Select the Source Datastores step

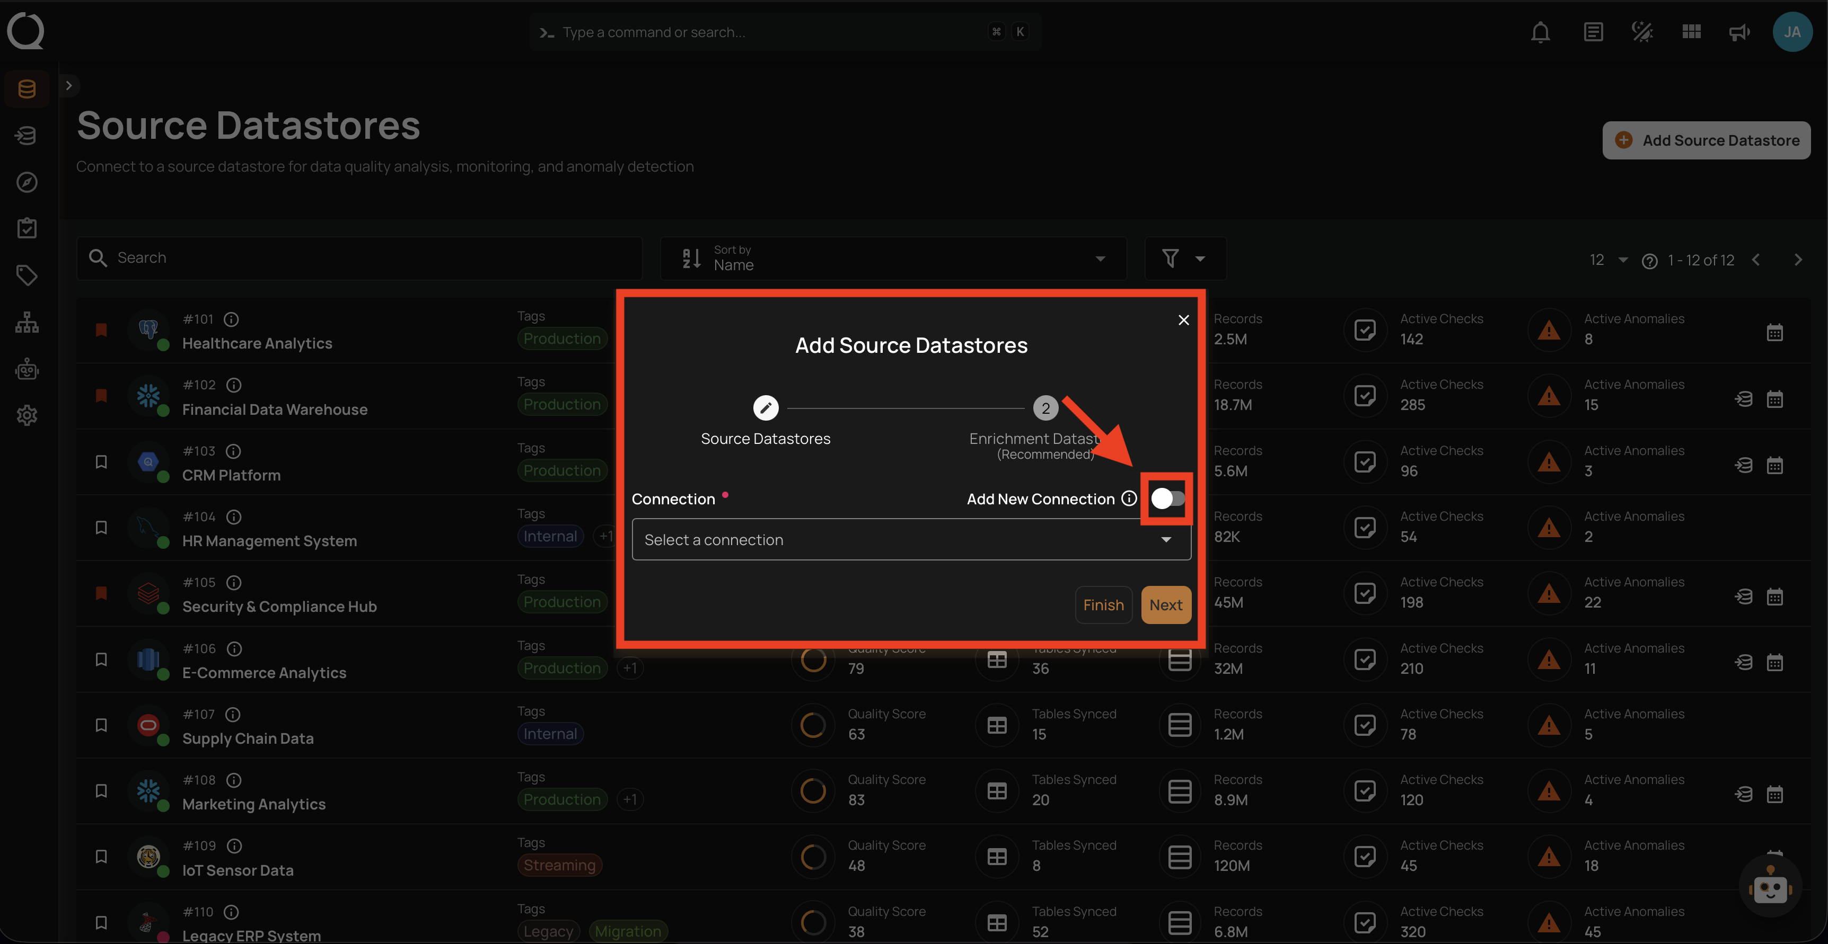tap(765, 408)
